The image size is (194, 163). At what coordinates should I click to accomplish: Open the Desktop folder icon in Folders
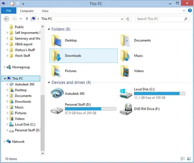coord(56,40)
